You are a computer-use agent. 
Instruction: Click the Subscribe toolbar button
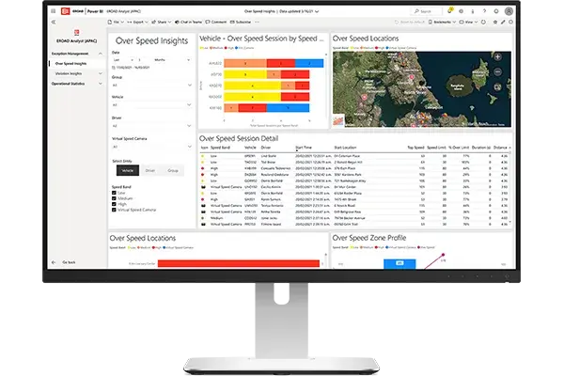241,22
